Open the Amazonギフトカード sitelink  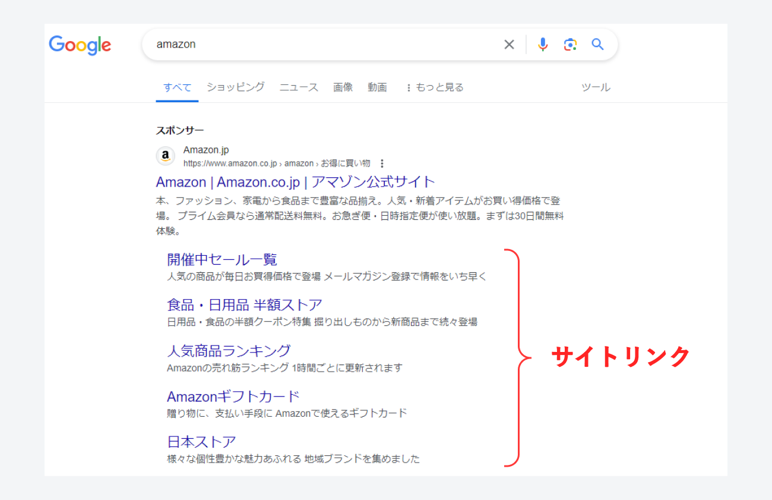point(233,397)
